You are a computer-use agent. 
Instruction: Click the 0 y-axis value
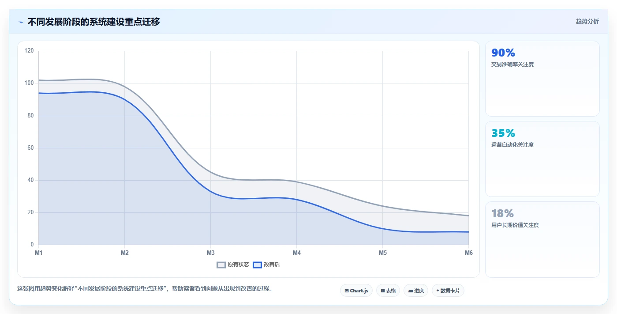pos(32,245)
